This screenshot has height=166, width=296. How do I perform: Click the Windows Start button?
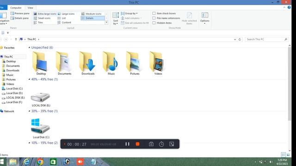(2, 162)
